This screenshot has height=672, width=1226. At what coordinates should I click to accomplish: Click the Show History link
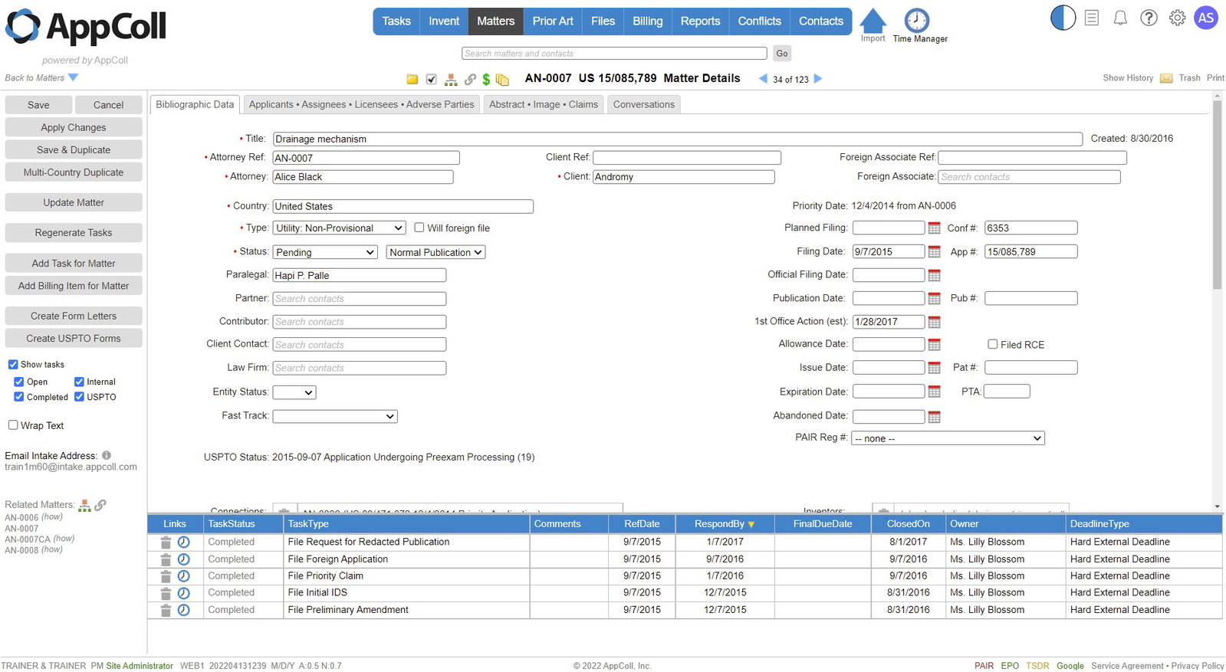(x=1128, y=78)
